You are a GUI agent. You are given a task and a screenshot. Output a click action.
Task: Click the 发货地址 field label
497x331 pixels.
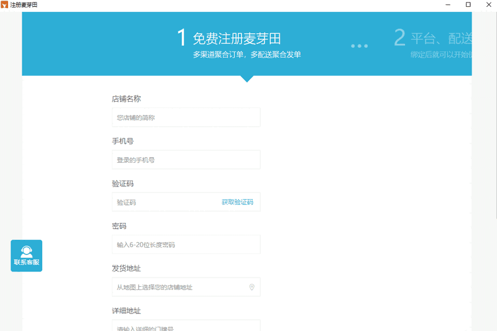(x=126, y=269)
